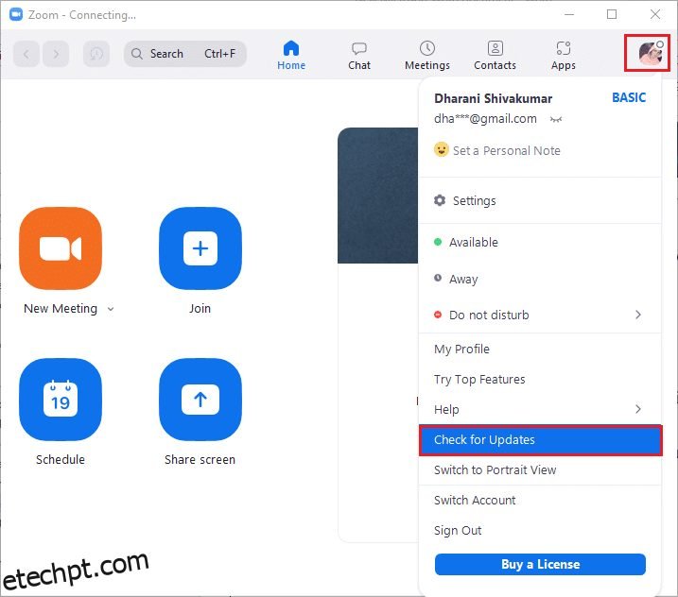The height and width of the screenshot is (597, 678).
Task: Maximize the Zoom window
Action: (612, 15)
